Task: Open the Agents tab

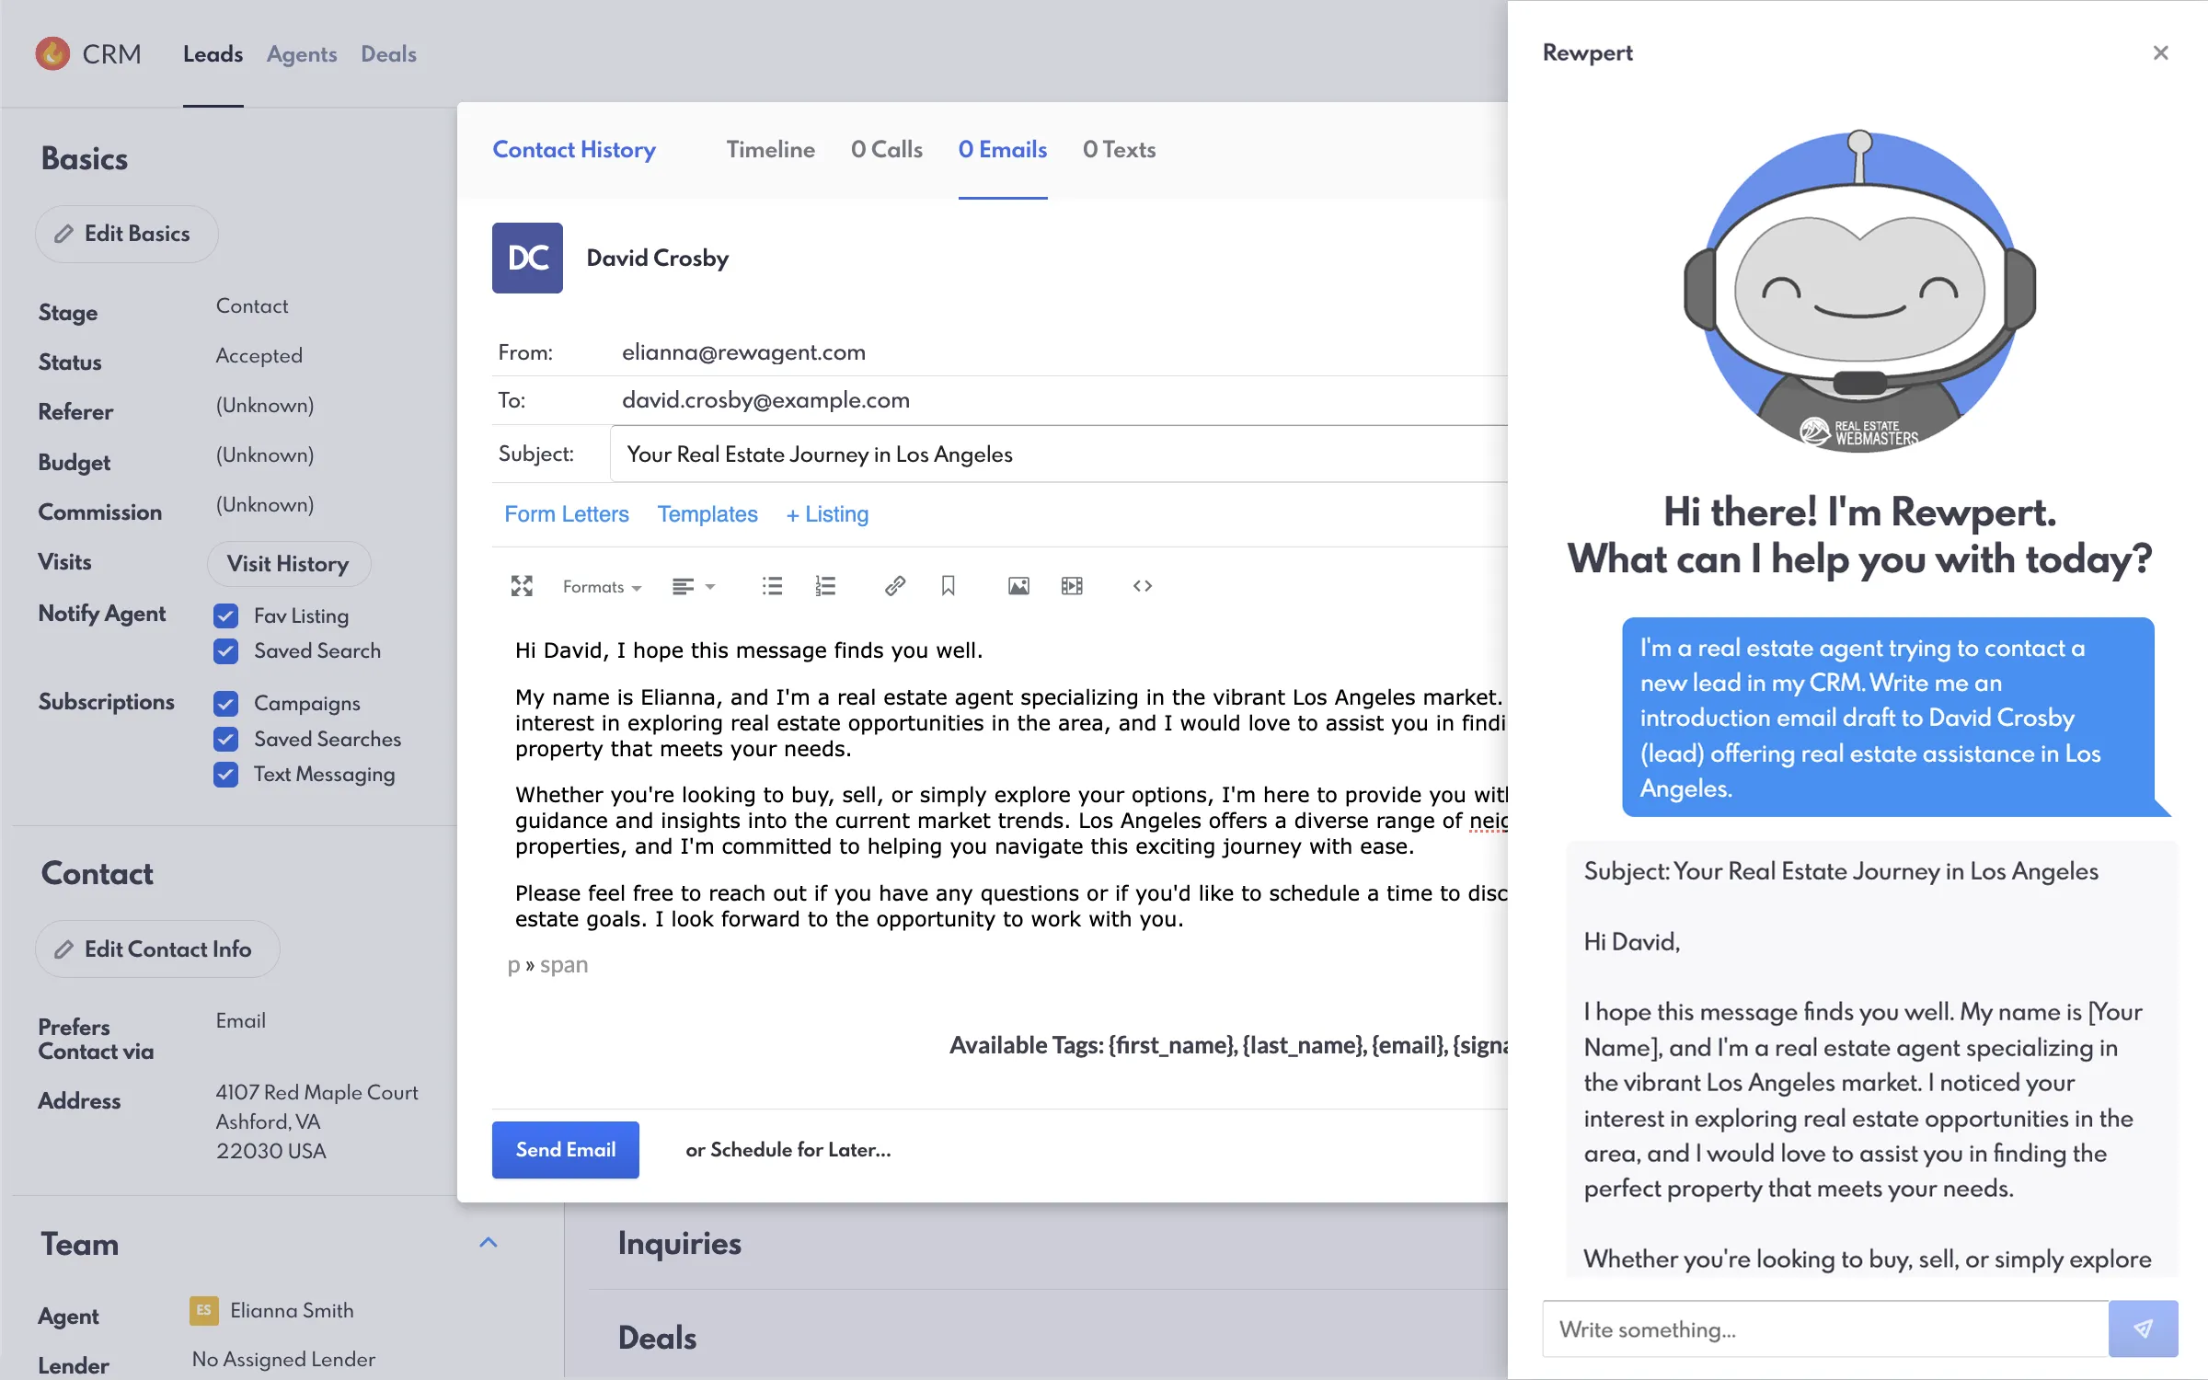Action: [x=302, y=54]
